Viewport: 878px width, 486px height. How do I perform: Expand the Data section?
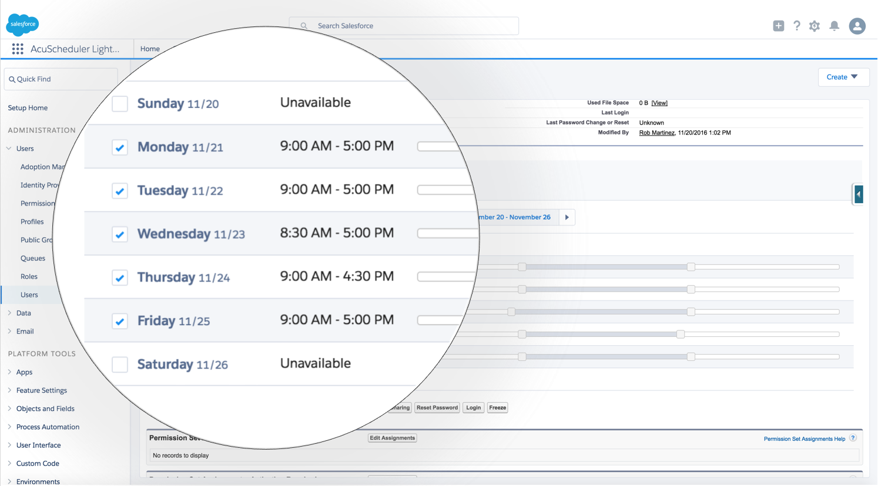(x=9, y=313)
